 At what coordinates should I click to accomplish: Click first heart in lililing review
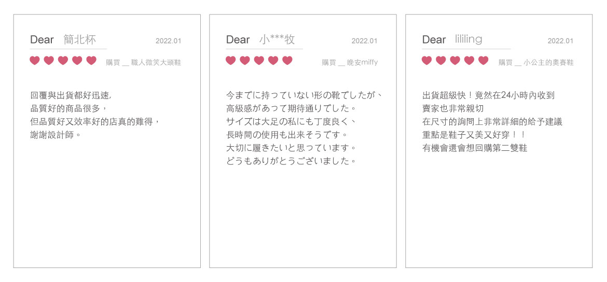426,61
